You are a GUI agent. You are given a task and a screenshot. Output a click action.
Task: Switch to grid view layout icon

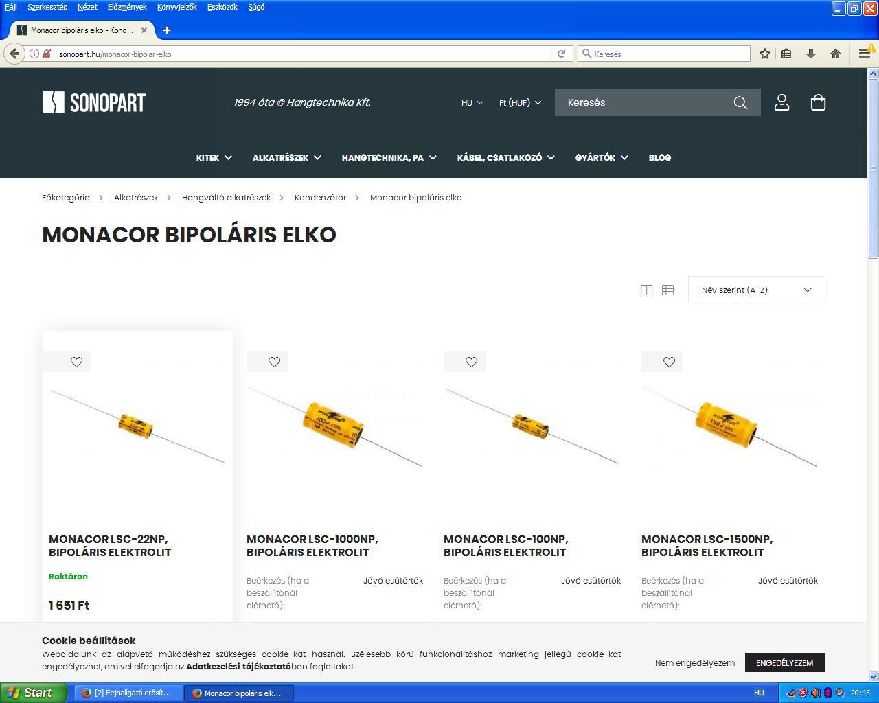(646, 290)
